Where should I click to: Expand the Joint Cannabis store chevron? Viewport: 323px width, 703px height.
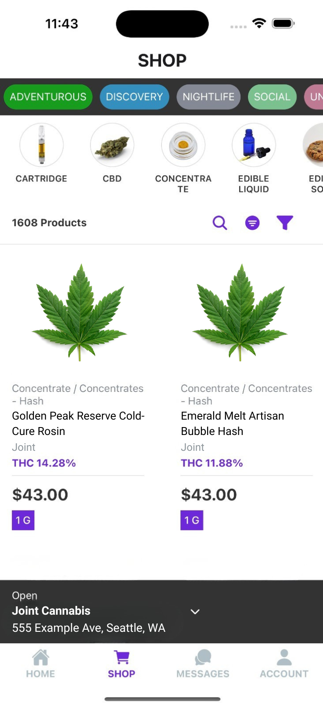(x=195, y=612)
